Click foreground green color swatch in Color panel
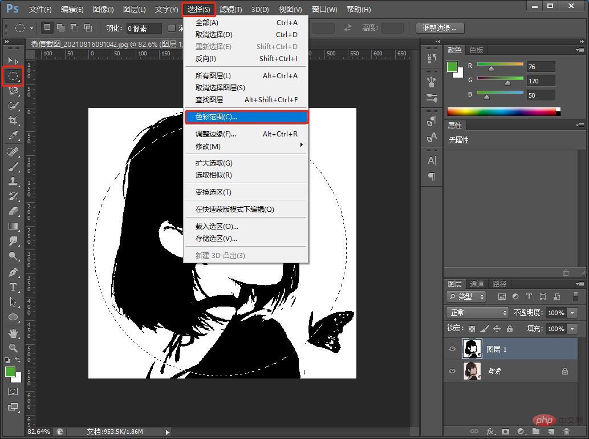This screenshot has height=439, width=589. click(452, 67)
